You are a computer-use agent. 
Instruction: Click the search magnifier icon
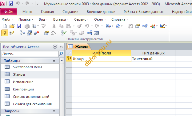[x=61, y=54]
